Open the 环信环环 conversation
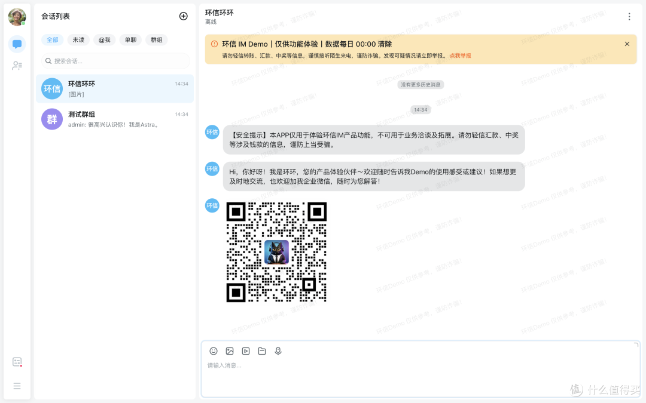Image resolution: width=646 pixels, height=403 pixels. tap(114, 88)
